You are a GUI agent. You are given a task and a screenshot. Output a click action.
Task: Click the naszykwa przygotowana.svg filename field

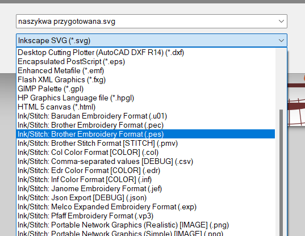152,21
